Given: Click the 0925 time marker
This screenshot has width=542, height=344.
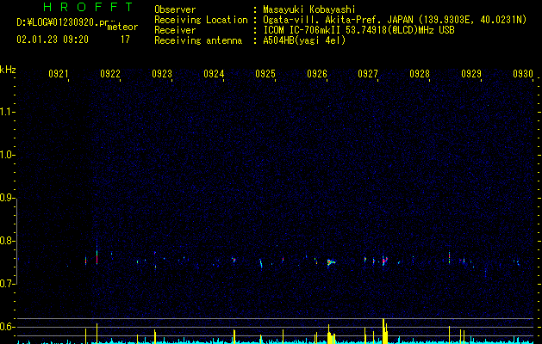Looking at the screenshot, I should 265,74.
